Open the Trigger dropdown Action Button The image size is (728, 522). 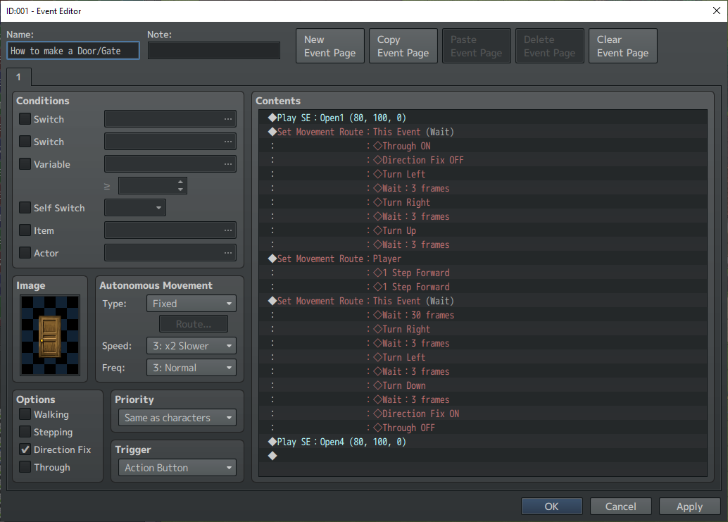tap(177, 468)
